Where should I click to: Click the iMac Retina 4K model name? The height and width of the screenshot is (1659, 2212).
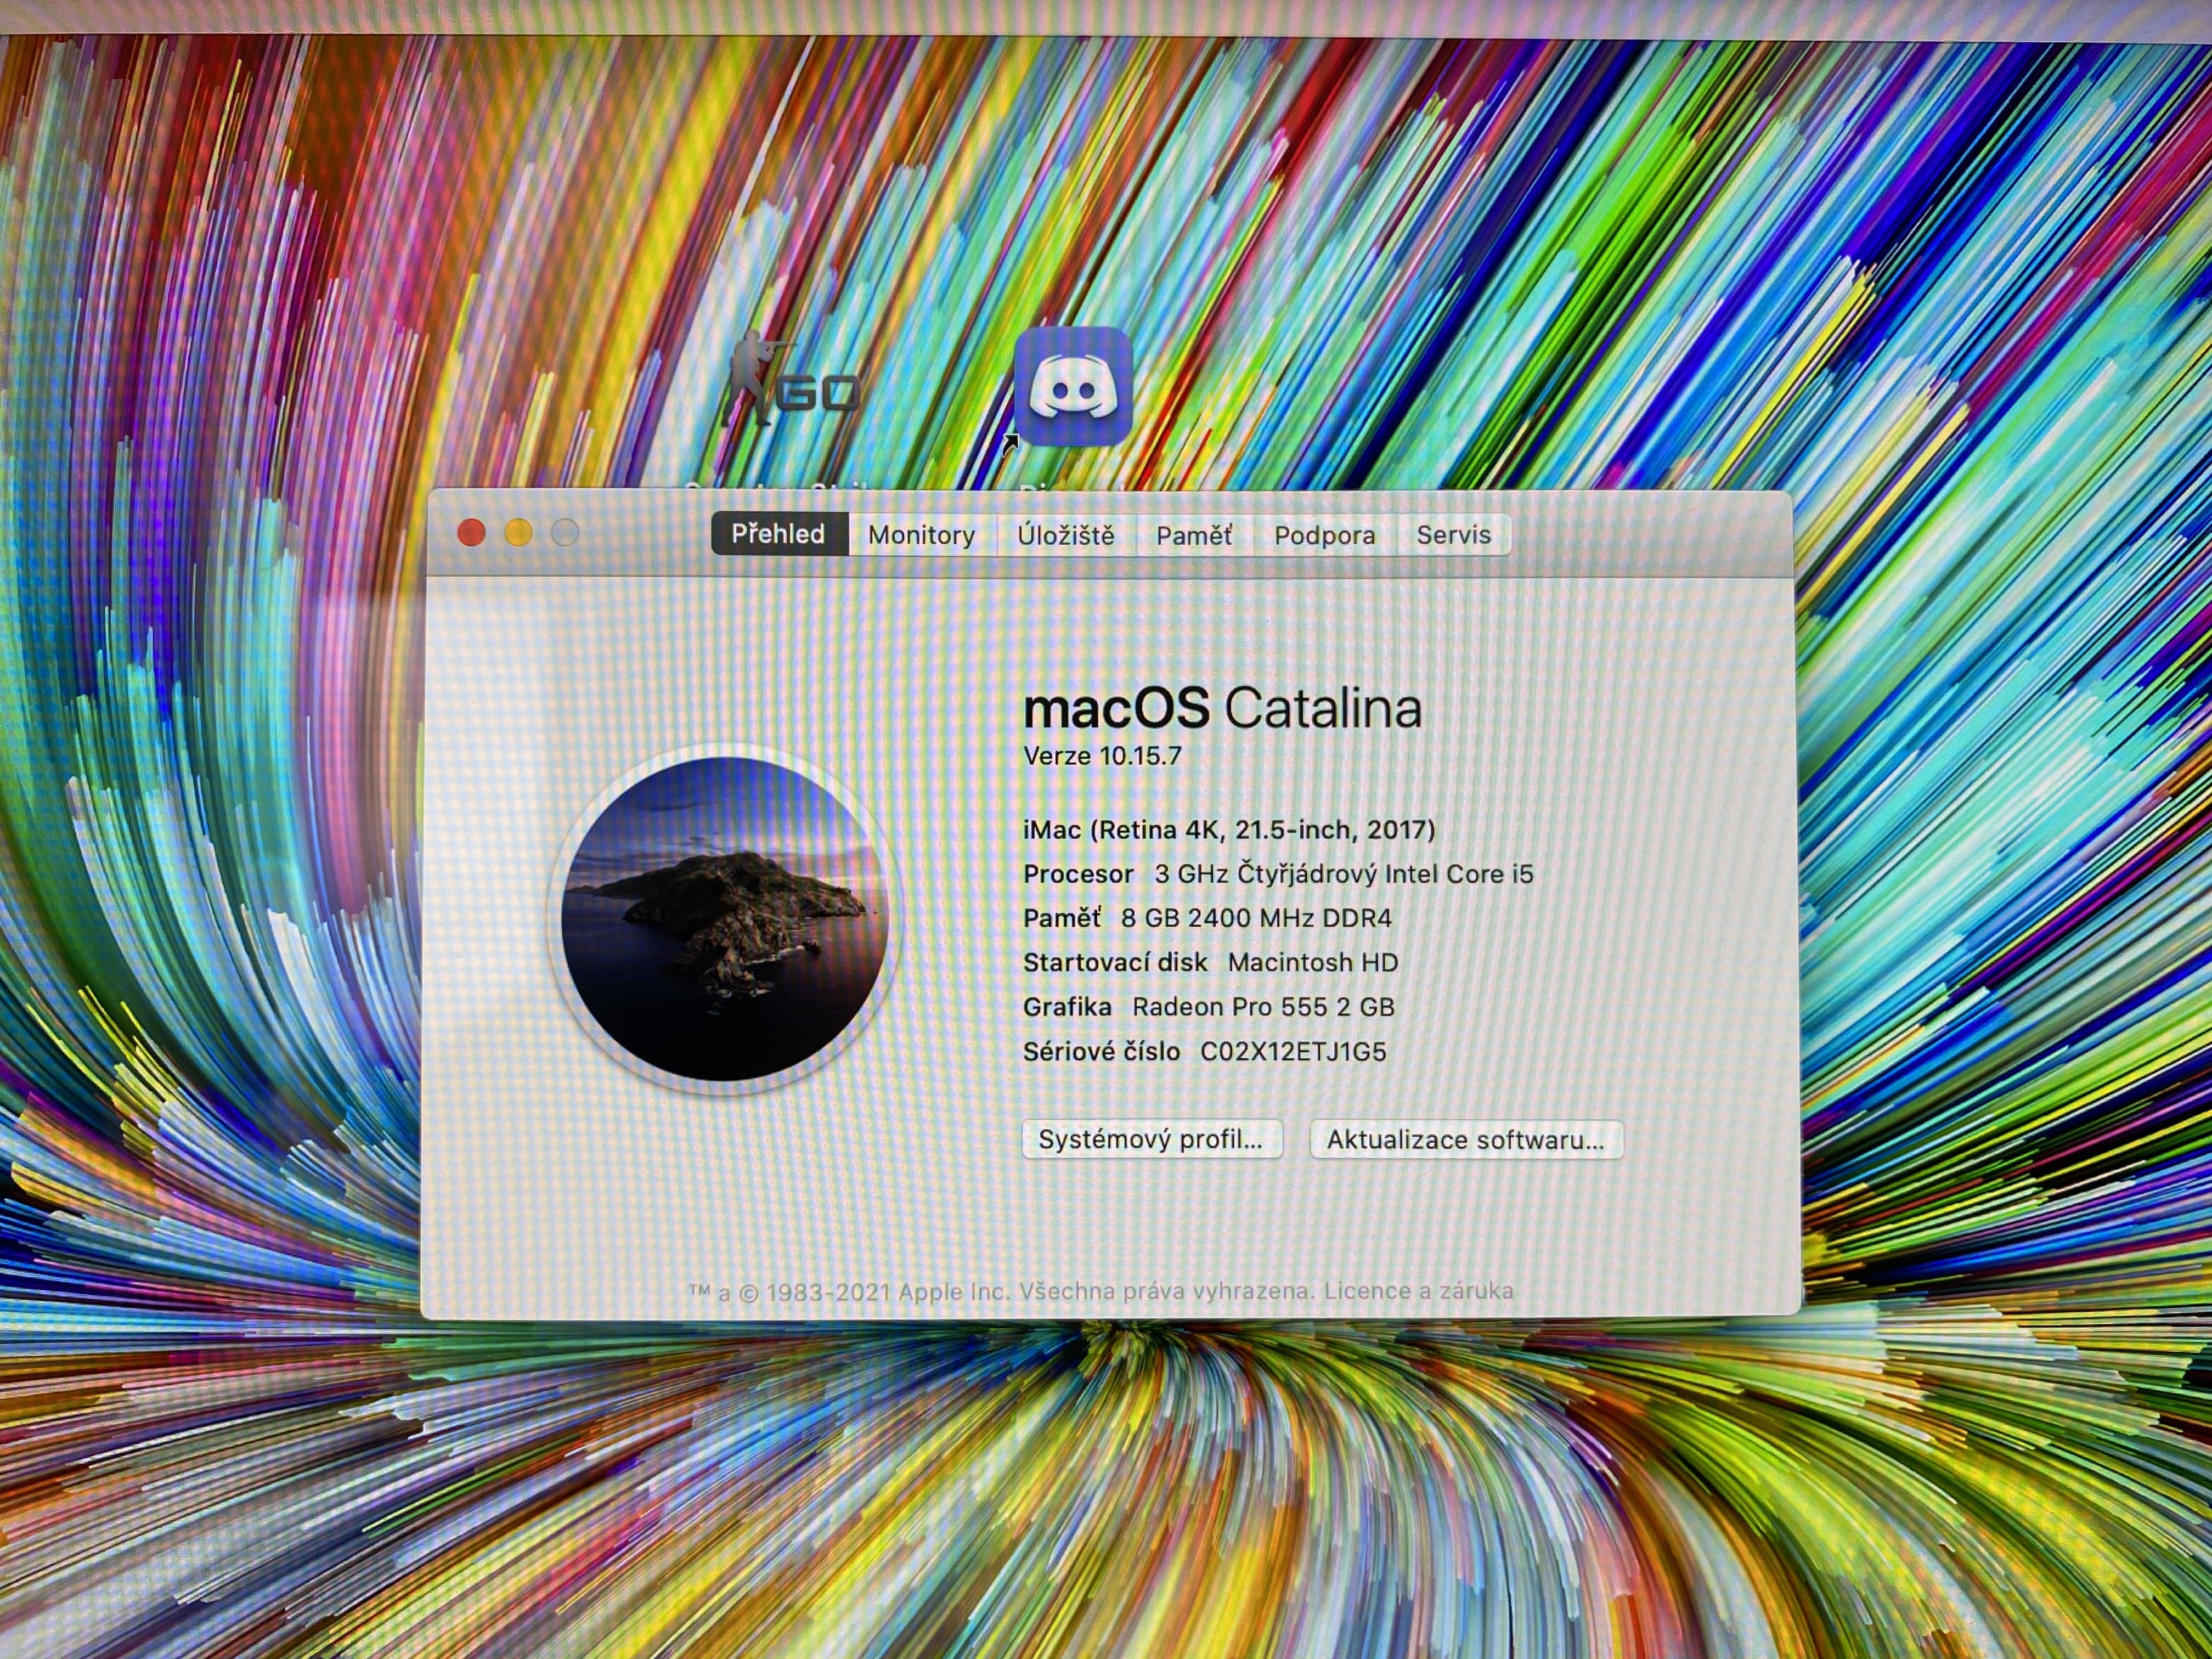1228,830
